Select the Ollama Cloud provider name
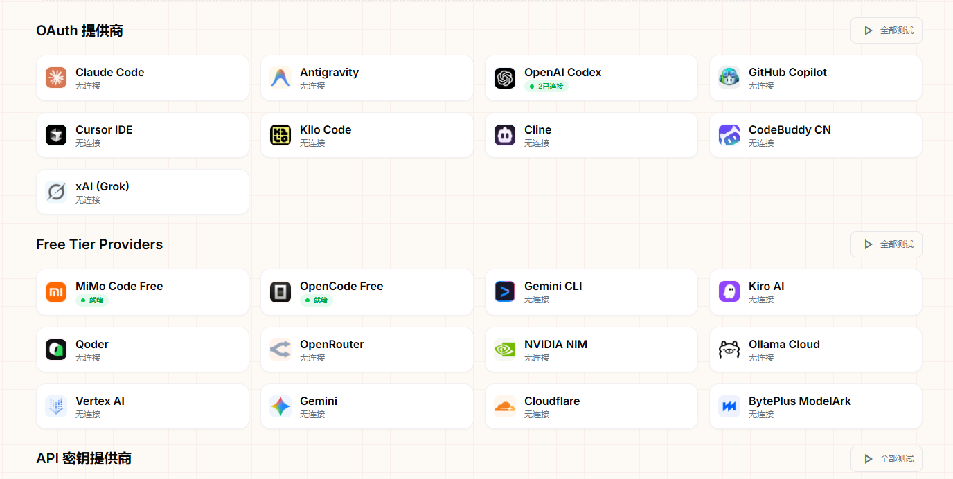 (784, 344)
